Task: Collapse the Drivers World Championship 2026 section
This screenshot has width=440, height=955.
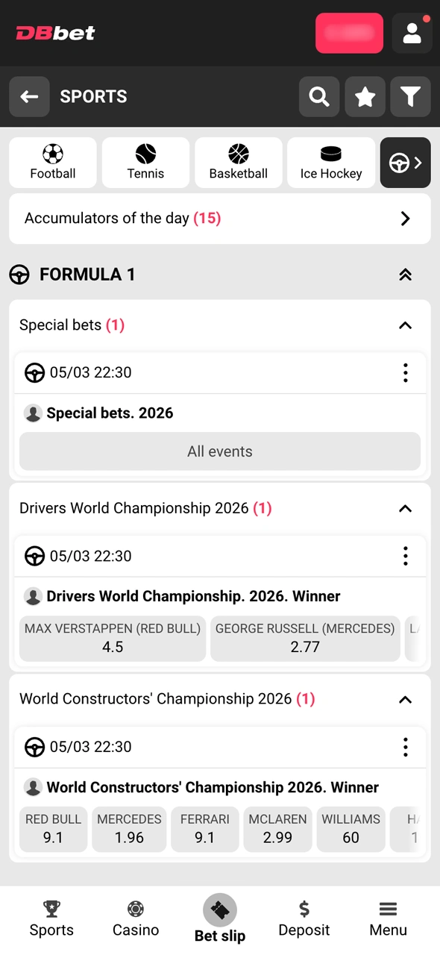Action: [x=405, y=508]
